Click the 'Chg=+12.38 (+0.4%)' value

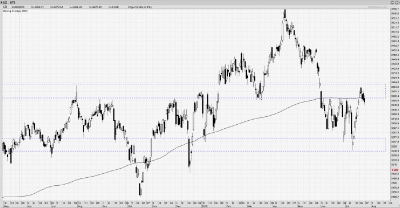140,7
